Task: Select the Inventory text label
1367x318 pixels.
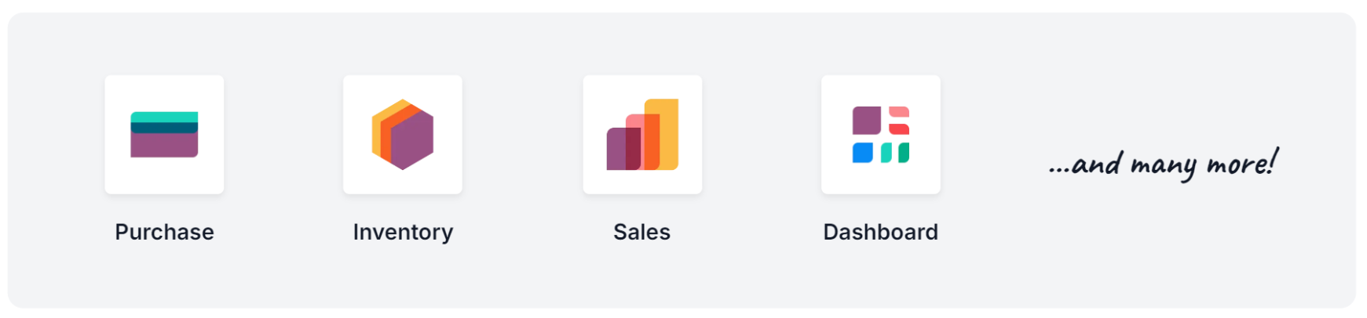Action: coord(403,232)
